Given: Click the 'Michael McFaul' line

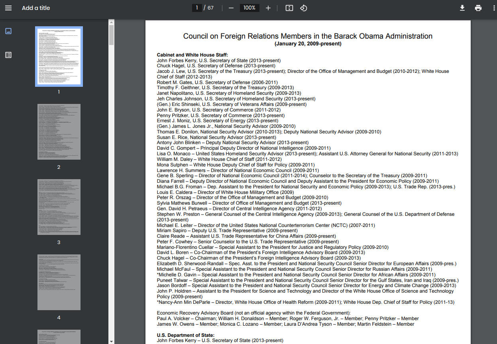Looking at the screenshot, I should 295,269.
